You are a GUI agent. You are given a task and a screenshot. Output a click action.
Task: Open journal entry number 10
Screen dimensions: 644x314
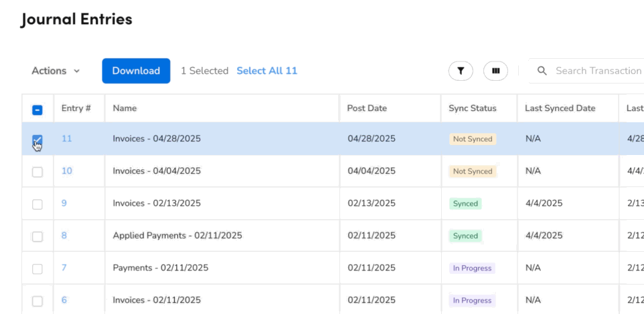tap(67, 171)
